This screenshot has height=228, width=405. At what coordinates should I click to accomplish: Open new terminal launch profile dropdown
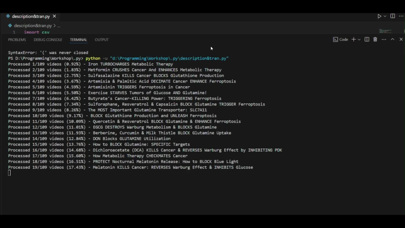pyautogui.click(x=359, y=40)
